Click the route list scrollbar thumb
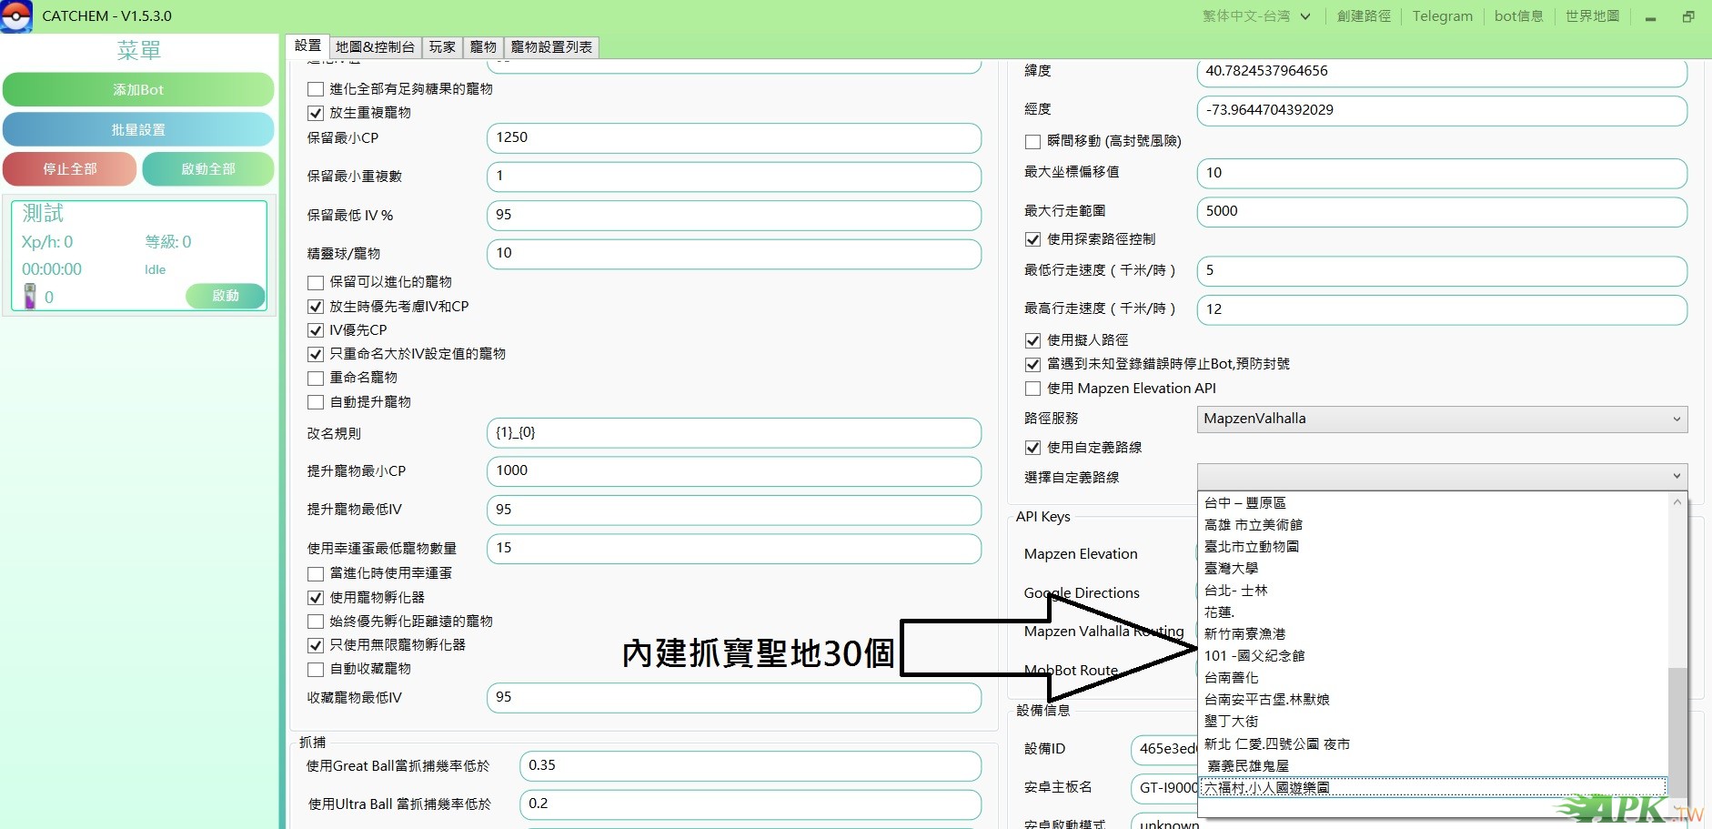Image resolution: width=1712 pixels, height=829 pixels. pos(1677,728)
